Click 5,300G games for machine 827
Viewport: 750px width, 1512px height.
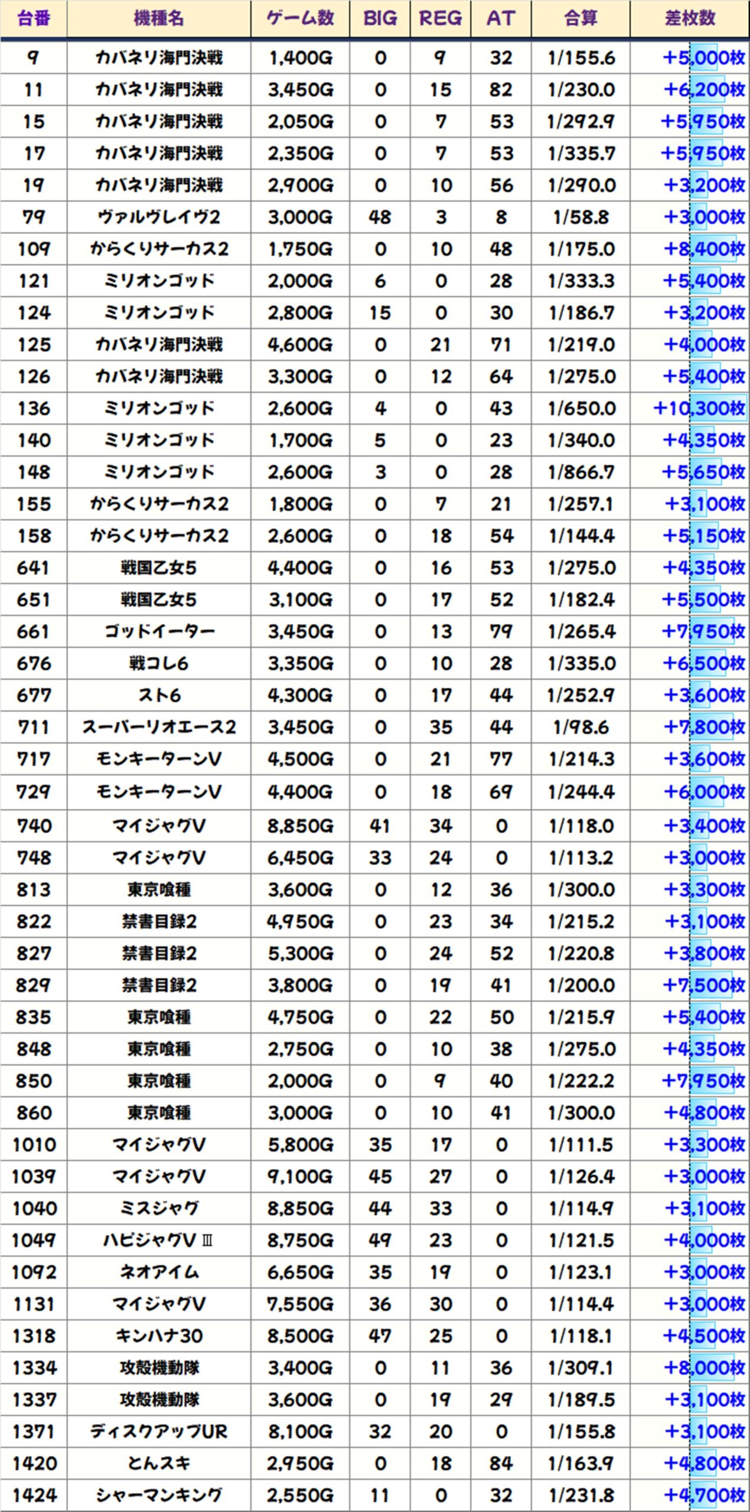[300, 953]
